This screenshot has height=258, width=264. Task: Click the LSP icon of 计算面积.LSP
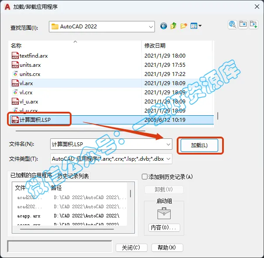[x=15, y=120]
